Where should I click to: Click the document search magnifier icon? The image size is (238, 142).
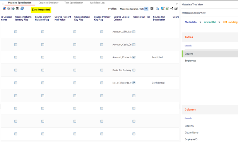[x=158, y=9]
